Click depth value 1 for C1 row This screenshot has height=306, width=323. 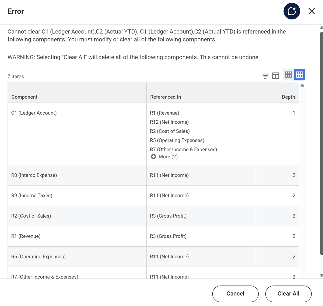[294, 113]
